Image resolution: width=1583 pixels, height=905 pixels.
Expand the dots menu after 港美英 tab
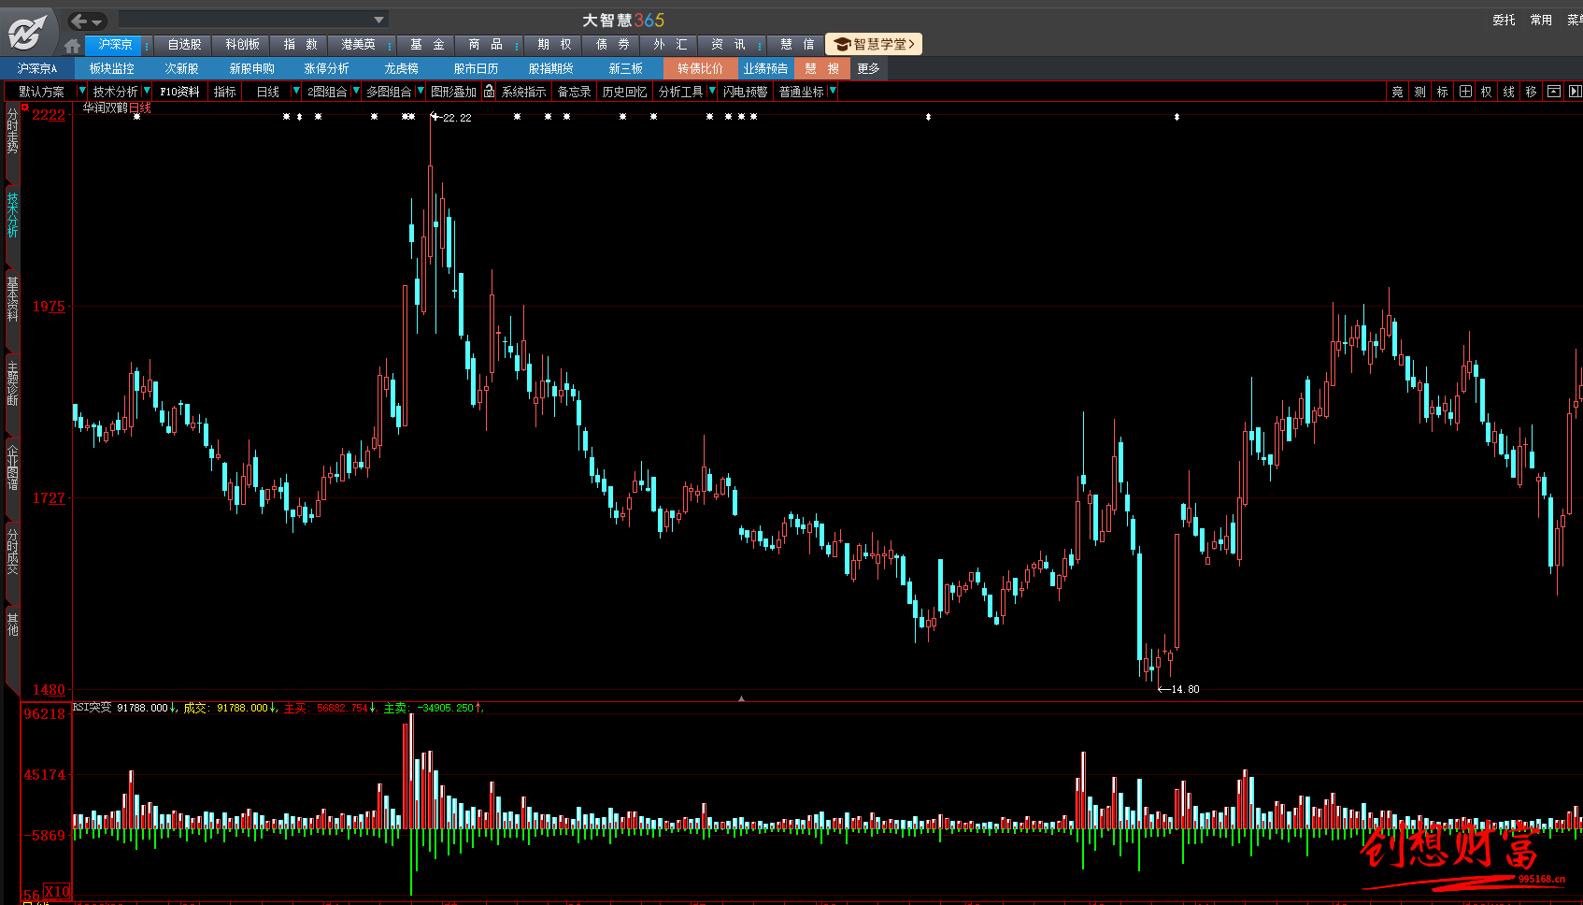[x=390, y=45]
